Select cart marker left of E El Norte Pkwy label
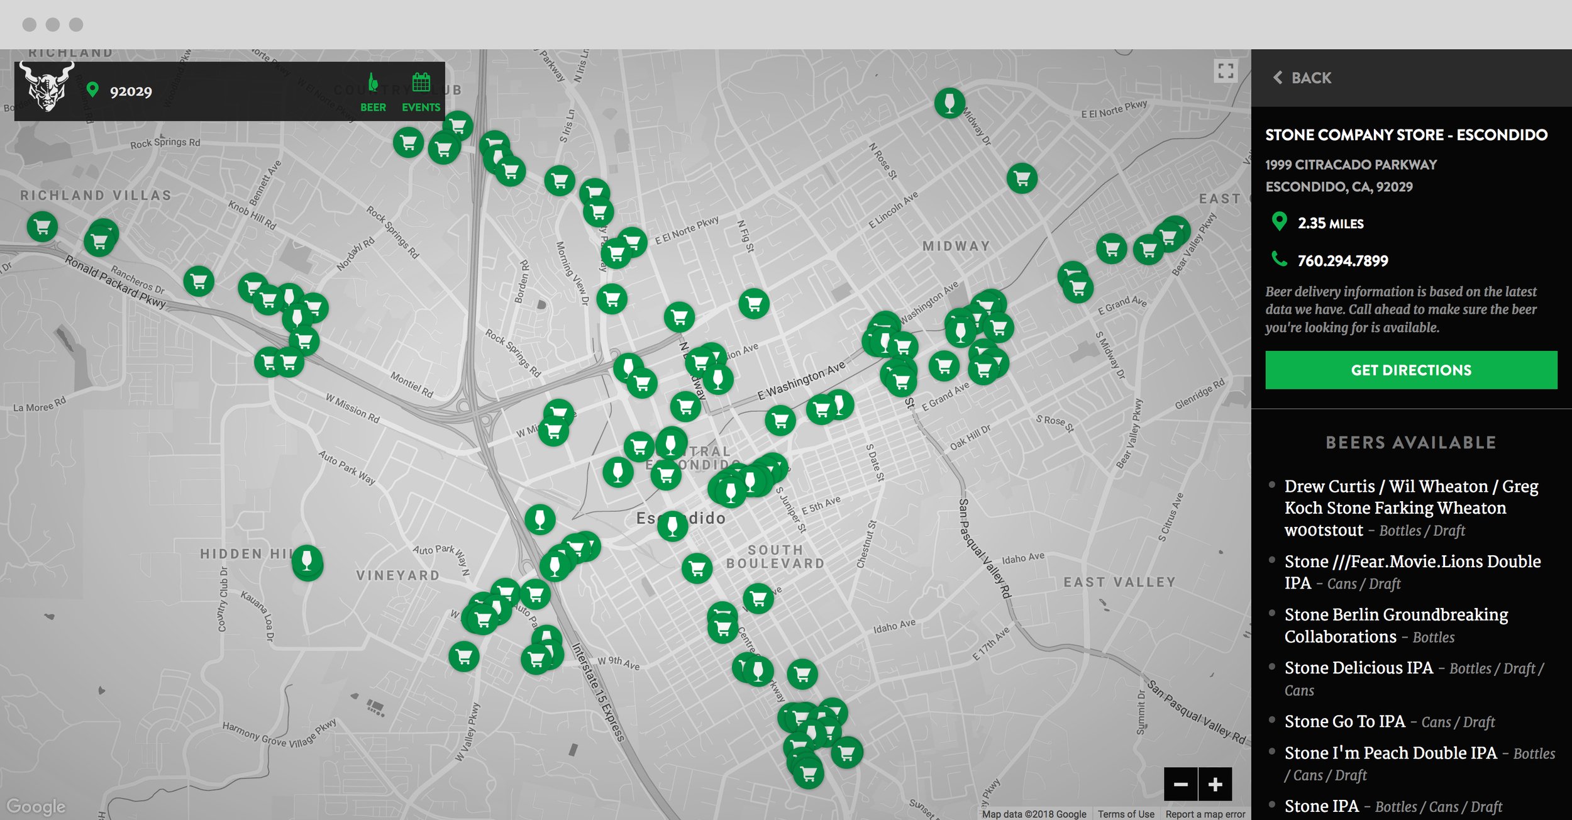The height and width of the screenshot is (820, 1572). click(632, 241)
